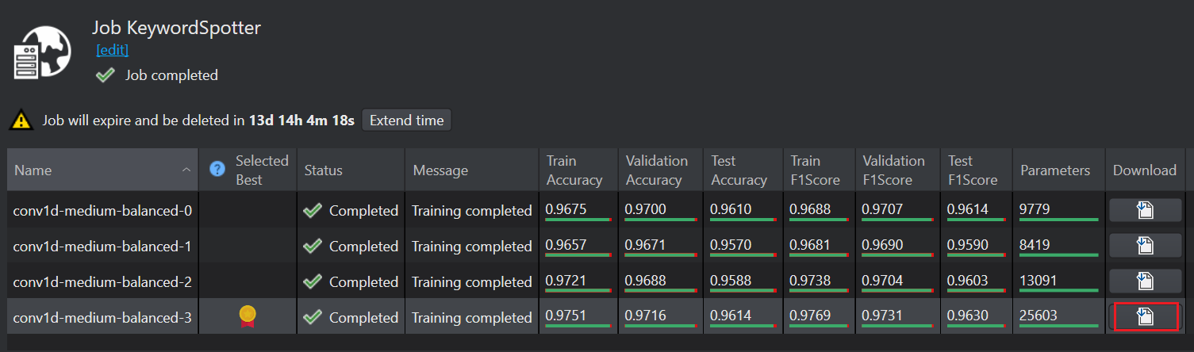1194x352 pixels.
Task: Toggle the Name column sort arrow
Action: pyautogui.click(x=186, y=170)
